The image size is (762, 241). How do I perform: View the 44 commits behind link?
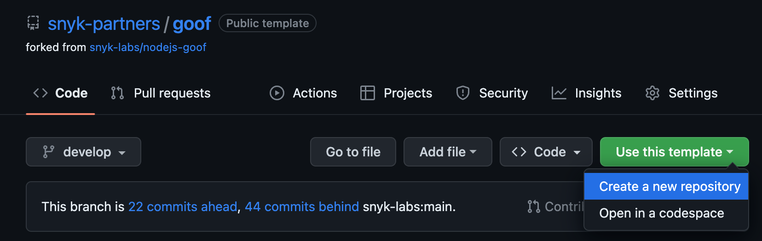302,207
